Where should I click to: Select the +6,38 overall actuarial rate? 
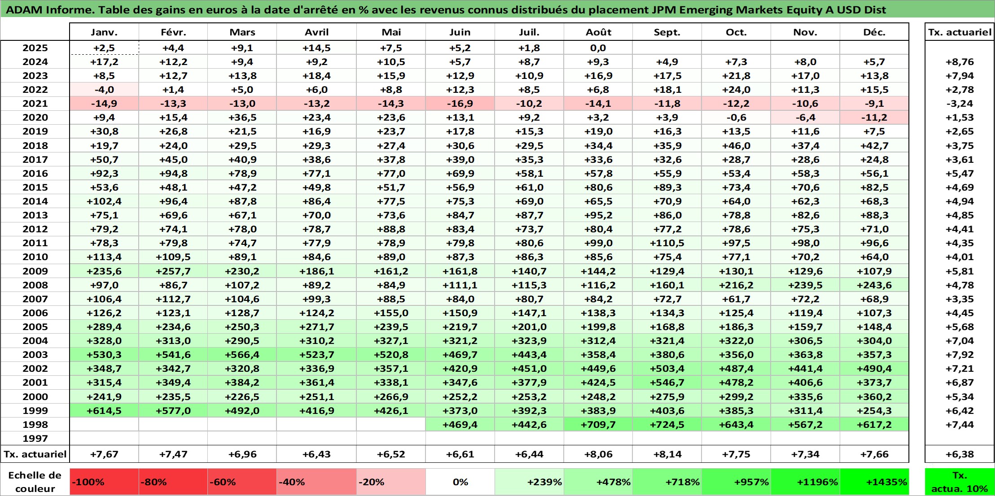point(960,454)
